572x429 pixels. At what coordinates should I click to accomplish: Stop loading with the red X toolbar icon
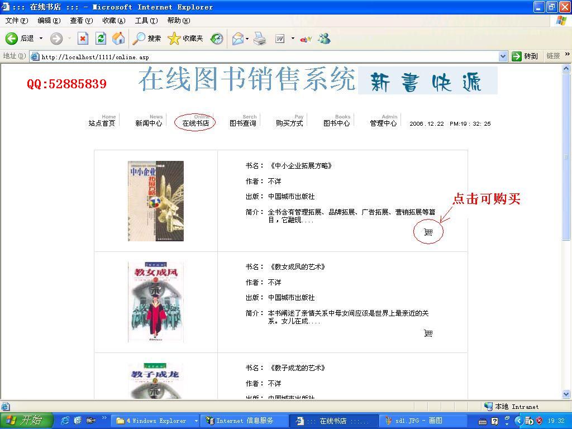[x=83, y=39]
